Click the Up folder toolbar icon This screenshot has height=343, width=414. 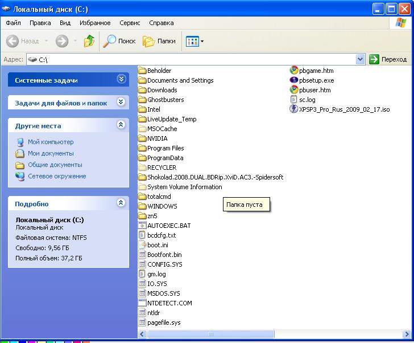(89, 41)
